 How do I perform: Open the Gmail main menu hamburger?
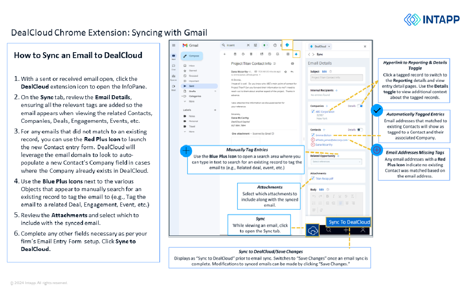(x=174, y=45)
